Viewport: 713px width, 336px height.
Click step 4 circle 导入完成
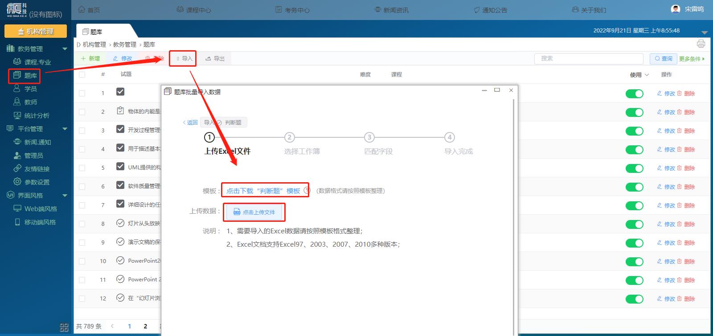point(450,137)
